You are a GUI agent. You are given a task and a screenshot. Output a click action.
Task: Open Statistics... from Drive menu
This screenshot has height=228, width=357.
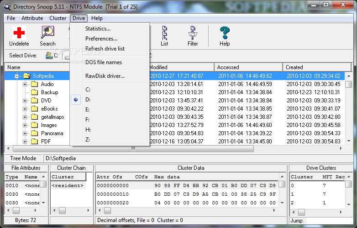click(x=110, y=29)
